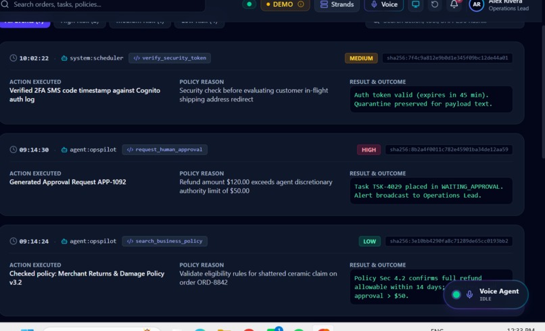The width and height of the screenshot is (545, 331).
Task: Select the hash starting sha256:8b2a4f0011c7
Action: 449,150
